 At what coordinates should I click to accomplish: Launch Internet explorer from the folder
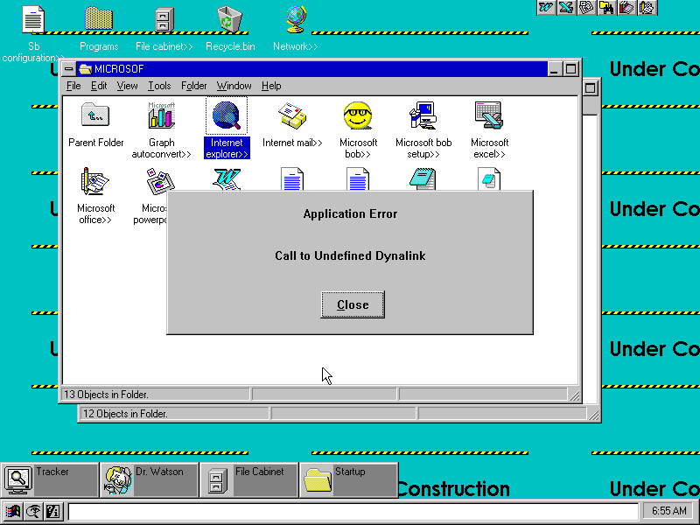(227, 115)
